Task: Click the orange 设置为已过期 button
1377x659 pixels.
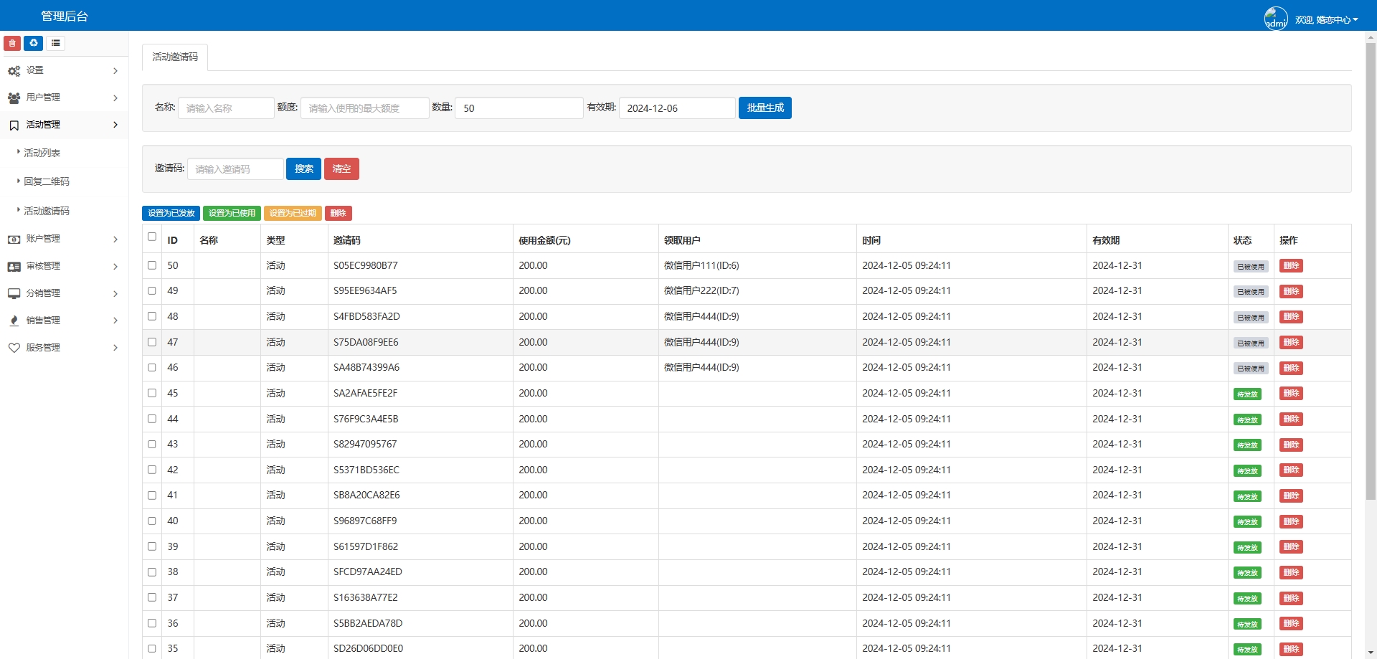Action: coord(293,213)
